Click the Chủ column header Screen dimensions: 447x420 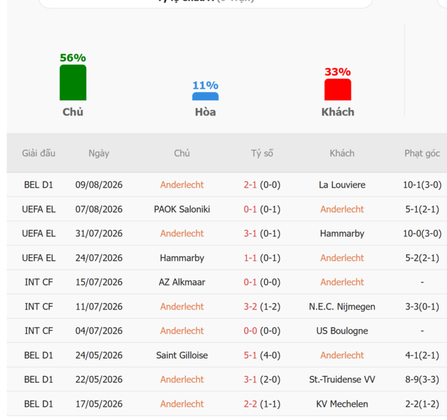coord(182,153)
